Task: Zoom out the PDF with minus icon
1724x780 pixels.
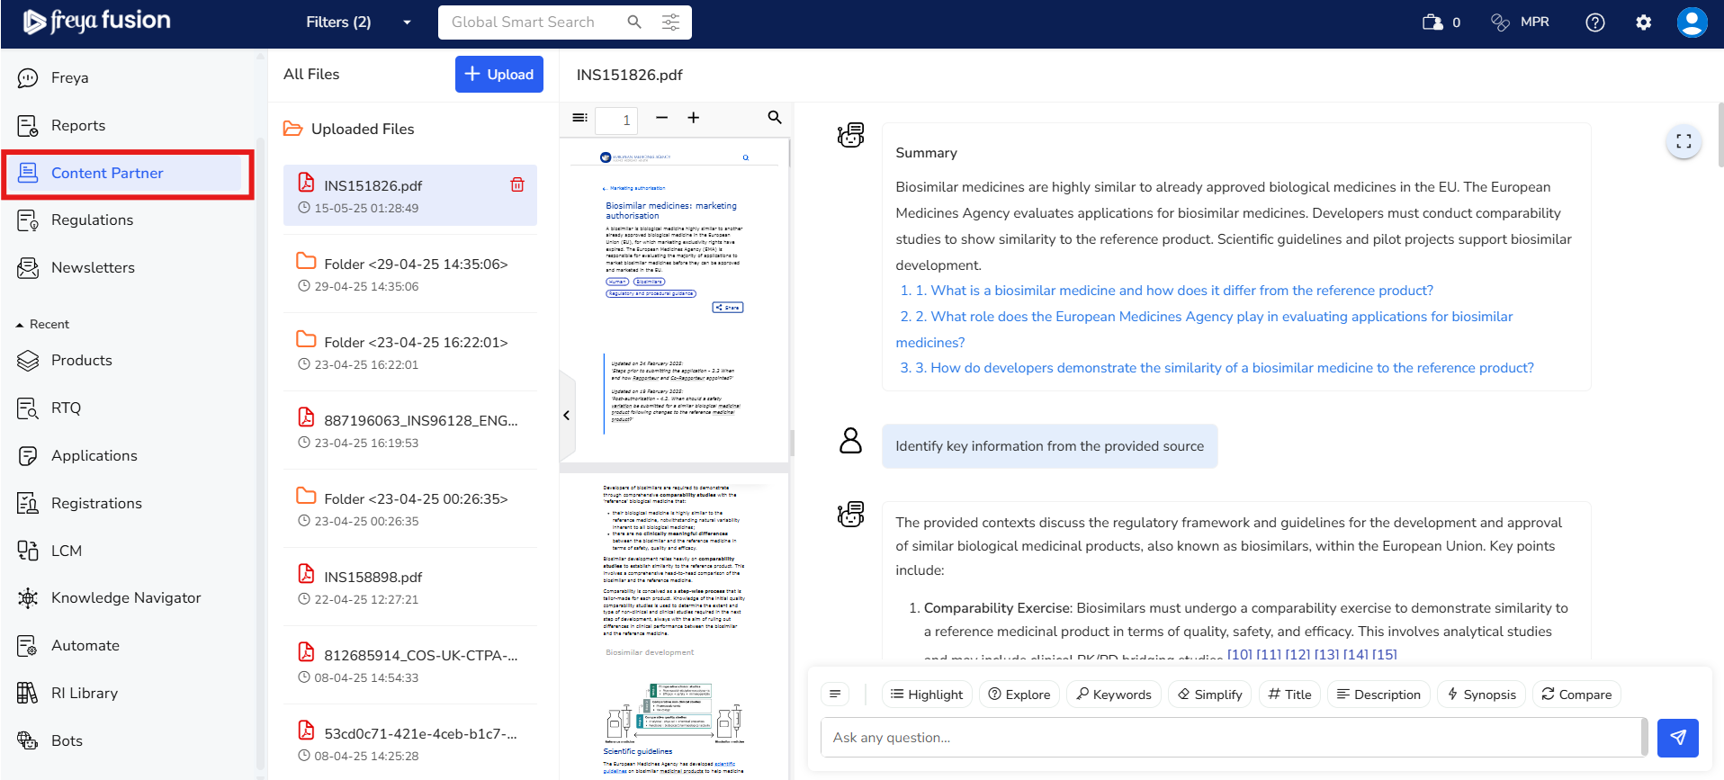Action: tap(661, 118)
